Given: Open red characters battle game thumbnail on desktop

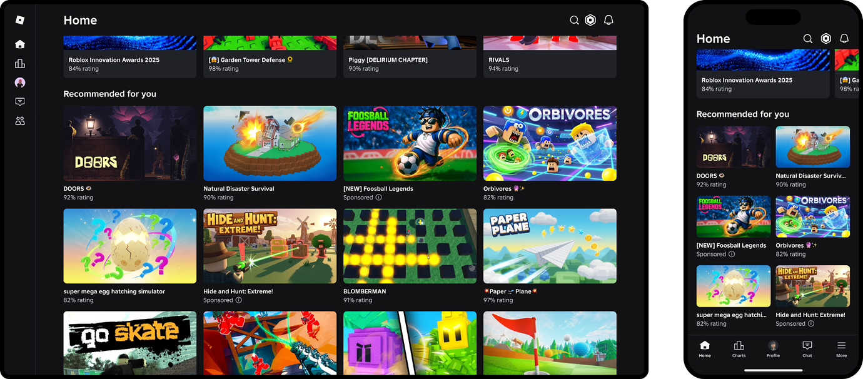Looking at the screenshot, I should click(x=270, y=343).
